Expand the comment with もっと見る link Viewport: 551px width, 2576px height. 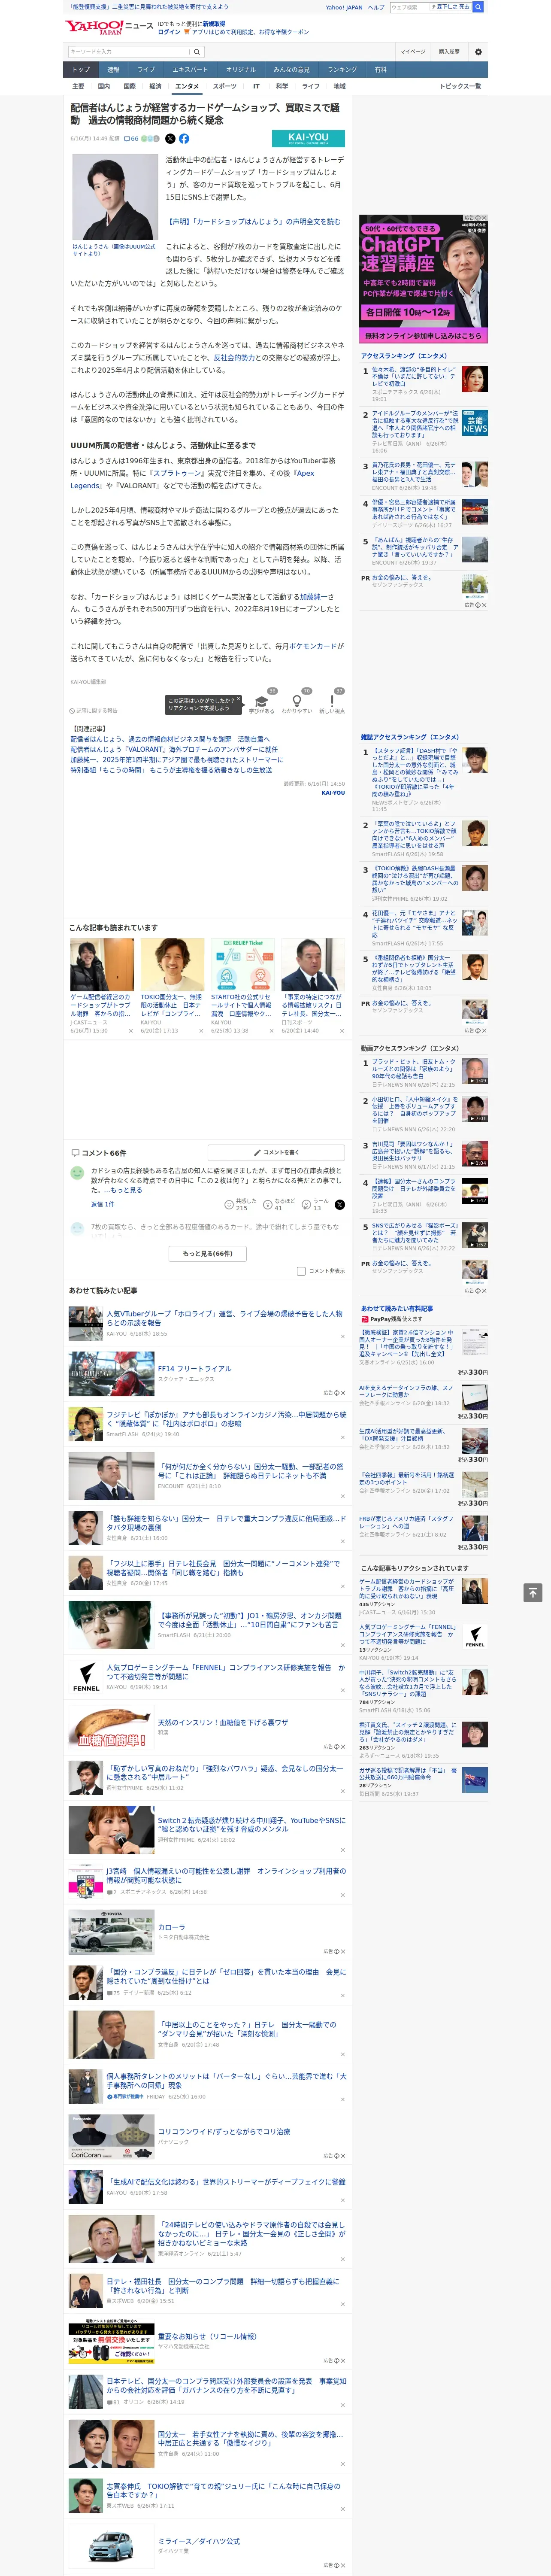tap(126, 1190)
